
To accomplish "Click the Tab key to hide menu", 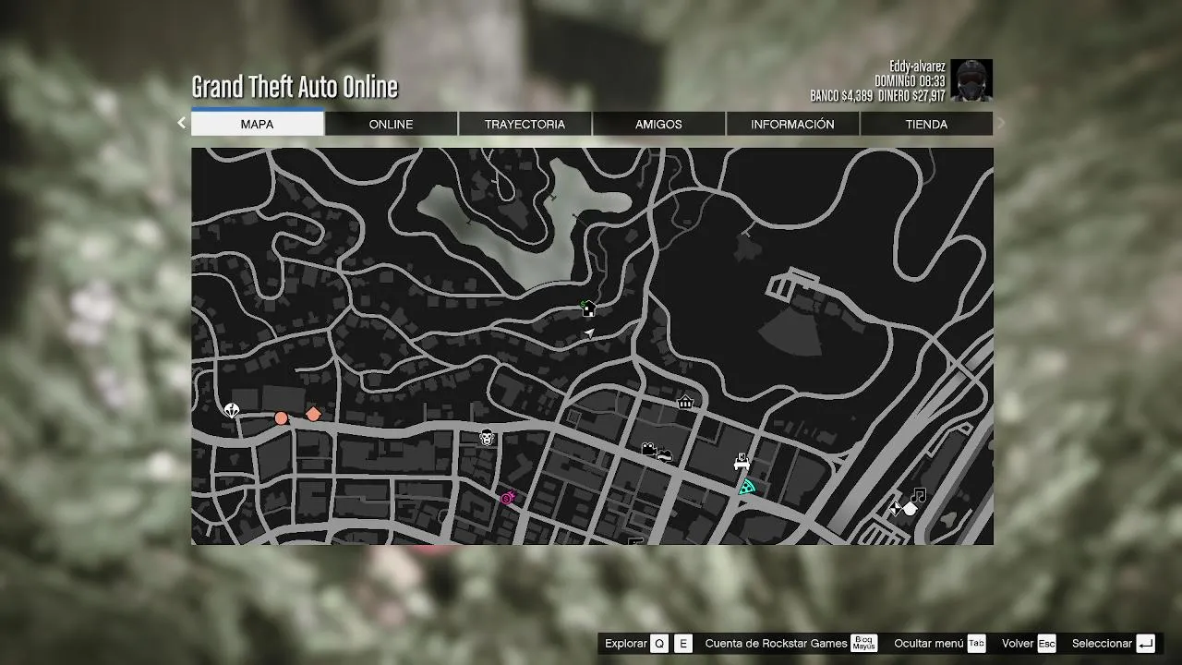I will point(976,644).
